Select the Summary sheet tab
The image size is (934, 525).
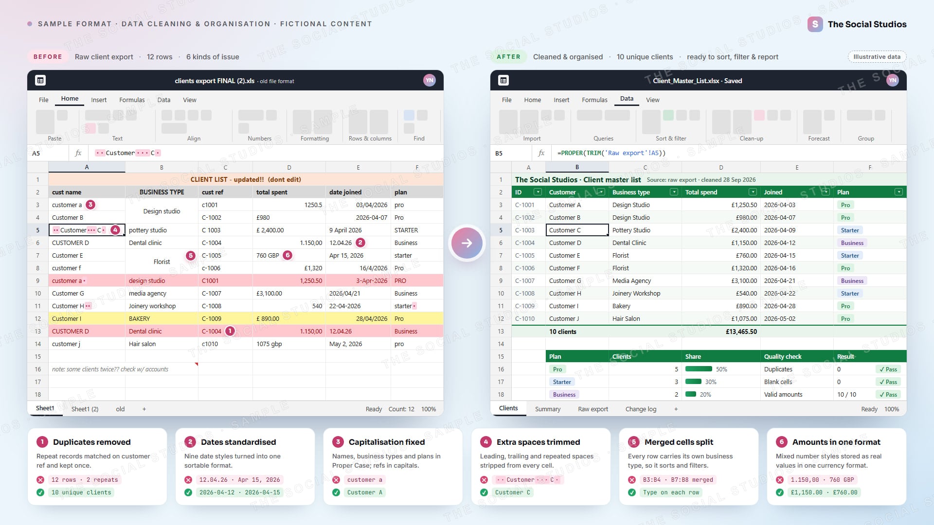point(548,409)
